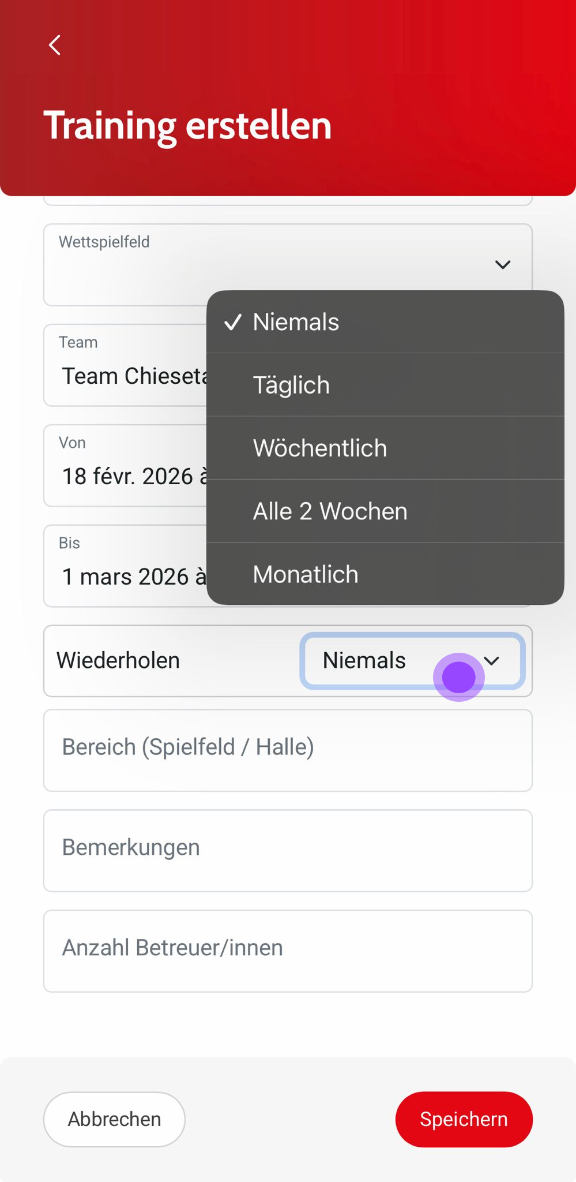Image resolution: width=576 pixels, height=1182 pixels.
Task: Click the Wettspielfeld field label
Action: pos(104,242)
